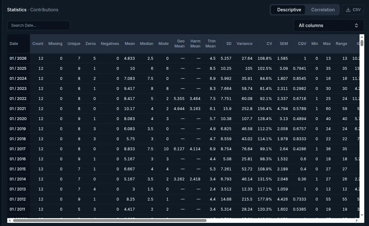Sort by the Missing column header
The height and width of the screenshot is (226, 369).
click(55, 44)
